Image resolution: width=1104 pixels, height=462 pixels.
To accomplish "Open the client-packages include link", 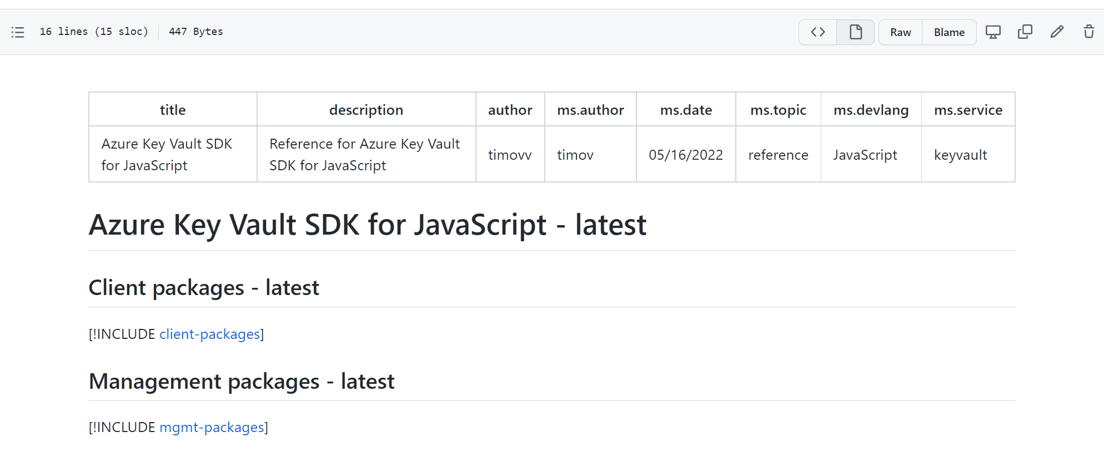I will (210, 334).
